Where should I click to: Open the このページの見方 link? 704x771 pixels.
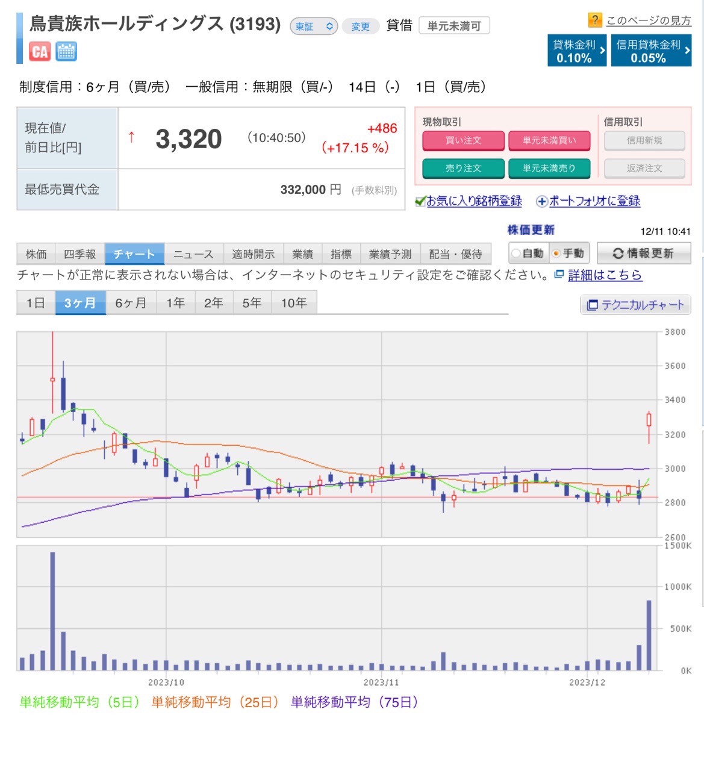(x=649, y=20)
